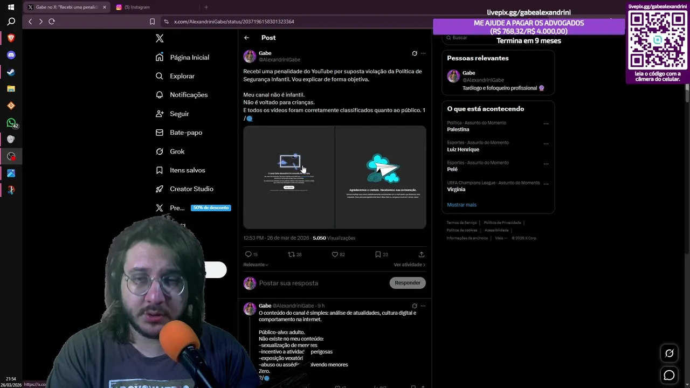The width and height of the screenshot is (690, 388).
Task: Open the left image attachment of the post
Action: point(289,177)
